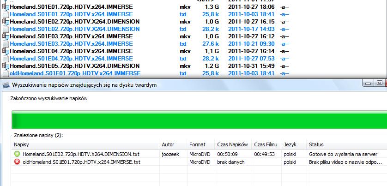The image size is (387, 186).
Task: Select blue Homeland.S01E03.720p.HDTV.x264.IMMERSE txt file
Action: point(71,44)
